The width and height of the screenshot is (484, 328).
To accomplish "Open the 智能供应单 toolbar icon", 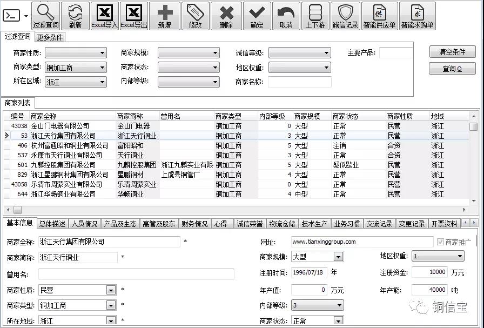I will click(x=379, y=12).
